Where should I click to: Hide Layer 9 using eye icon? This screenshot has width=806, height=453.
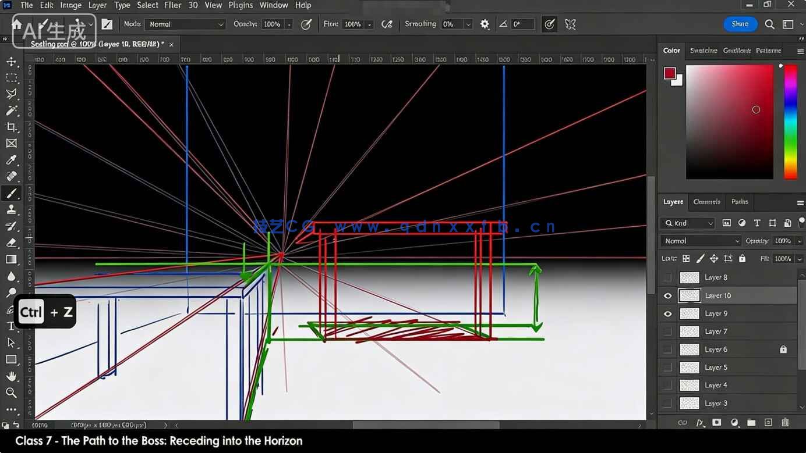point(667,313)
